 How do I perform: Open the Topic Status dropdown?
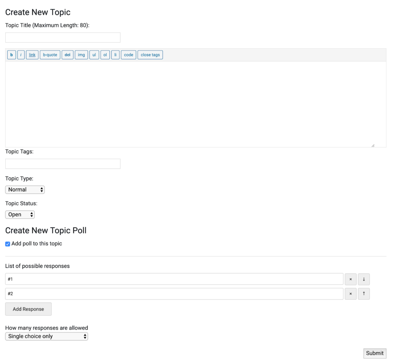(x=20, y=214)
